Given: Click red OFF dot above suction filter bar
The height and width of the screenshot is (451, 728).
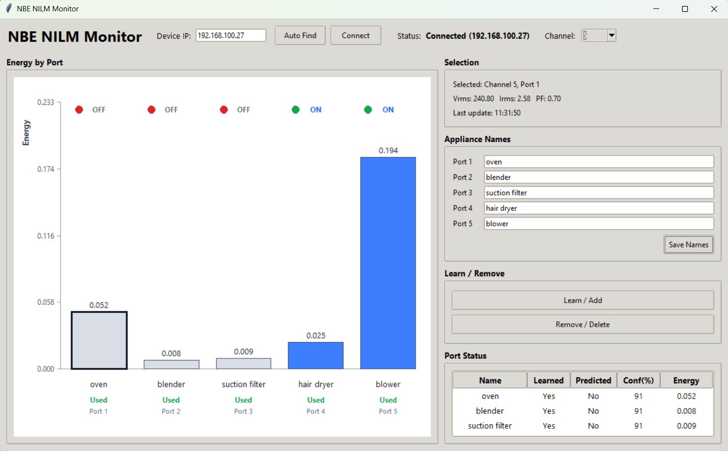Looking at the screenshot, I should [x=224, y=109].
